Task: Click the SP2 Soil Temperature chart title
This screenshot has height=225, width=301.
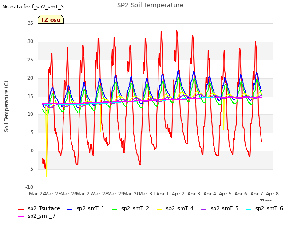Action: pos(150,5)
